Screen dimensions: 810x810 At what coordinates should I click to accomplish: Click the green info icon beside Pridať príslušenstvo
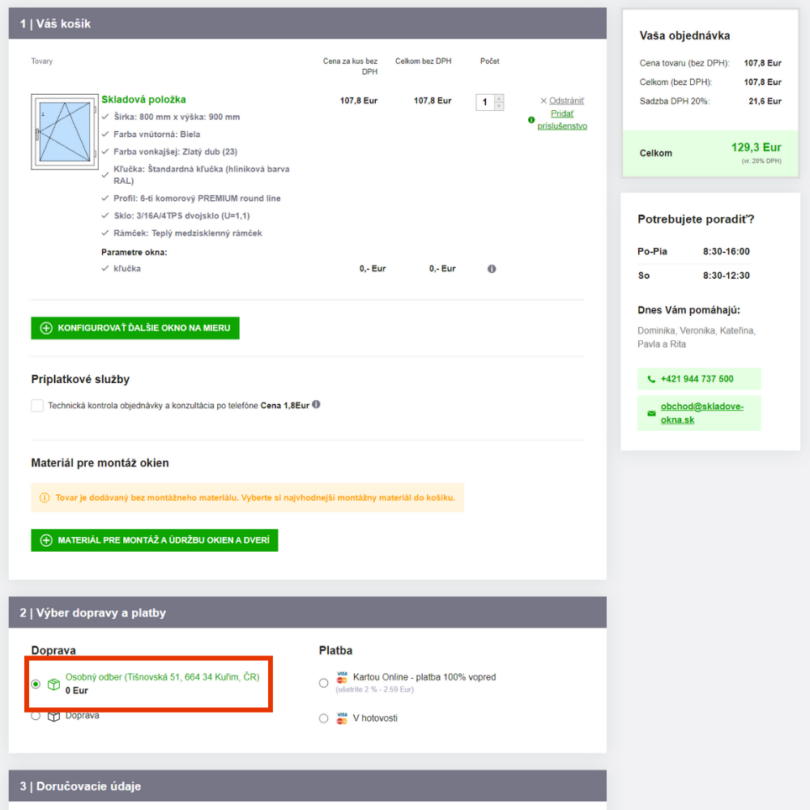(531, 120)
